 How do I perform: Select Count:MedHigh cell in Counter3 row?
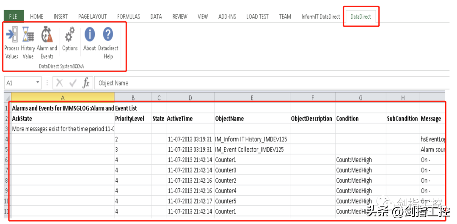coord(361,170)
